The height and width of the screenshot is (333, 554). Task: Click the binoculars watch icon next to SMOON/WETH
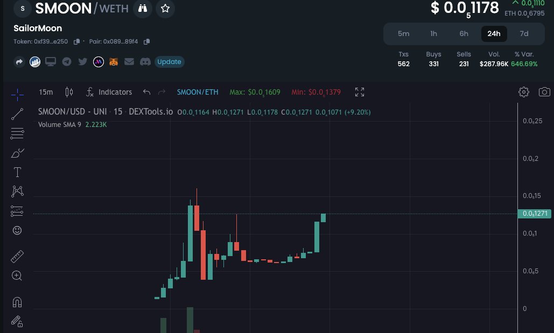(x=143, y=9)
